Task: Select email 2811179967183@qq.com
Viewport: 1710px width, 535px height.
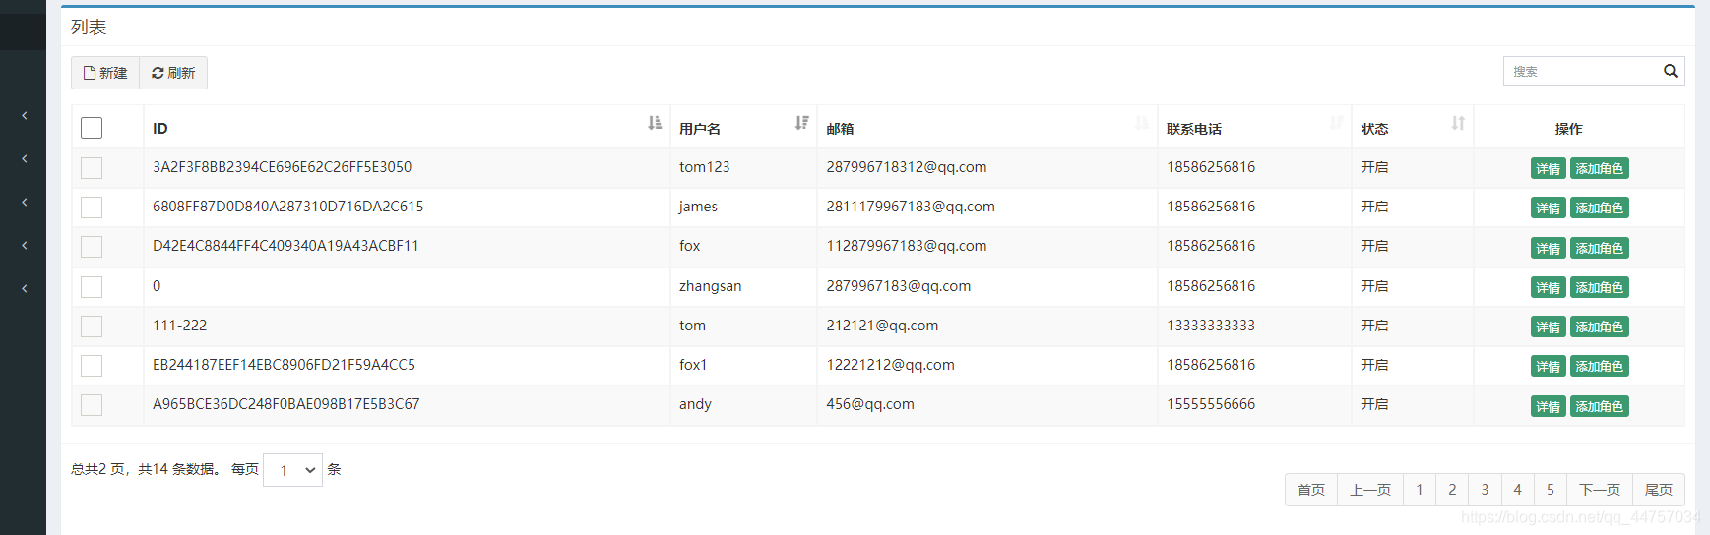Action: (911, 207)
